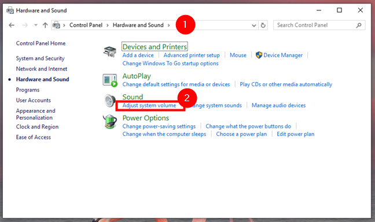Image resolution: width=375 pixels, height=222 pixels.
Task: Expand the chevron after Control Panel breadcrumb
Action: (108, 25)
